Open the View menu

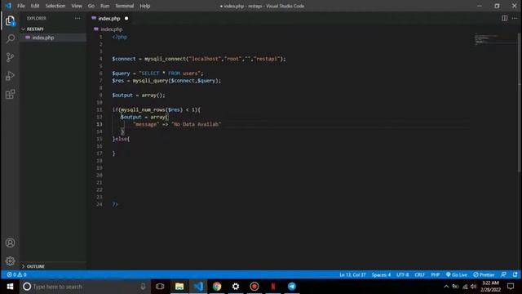pos(77,6)
